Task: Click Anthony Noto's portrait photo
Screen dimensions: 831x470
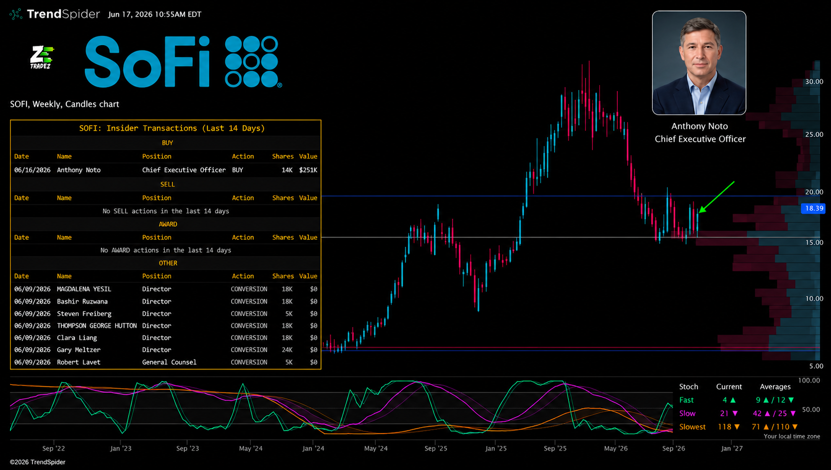Action: pyautogui.click(x=699, y=63)
